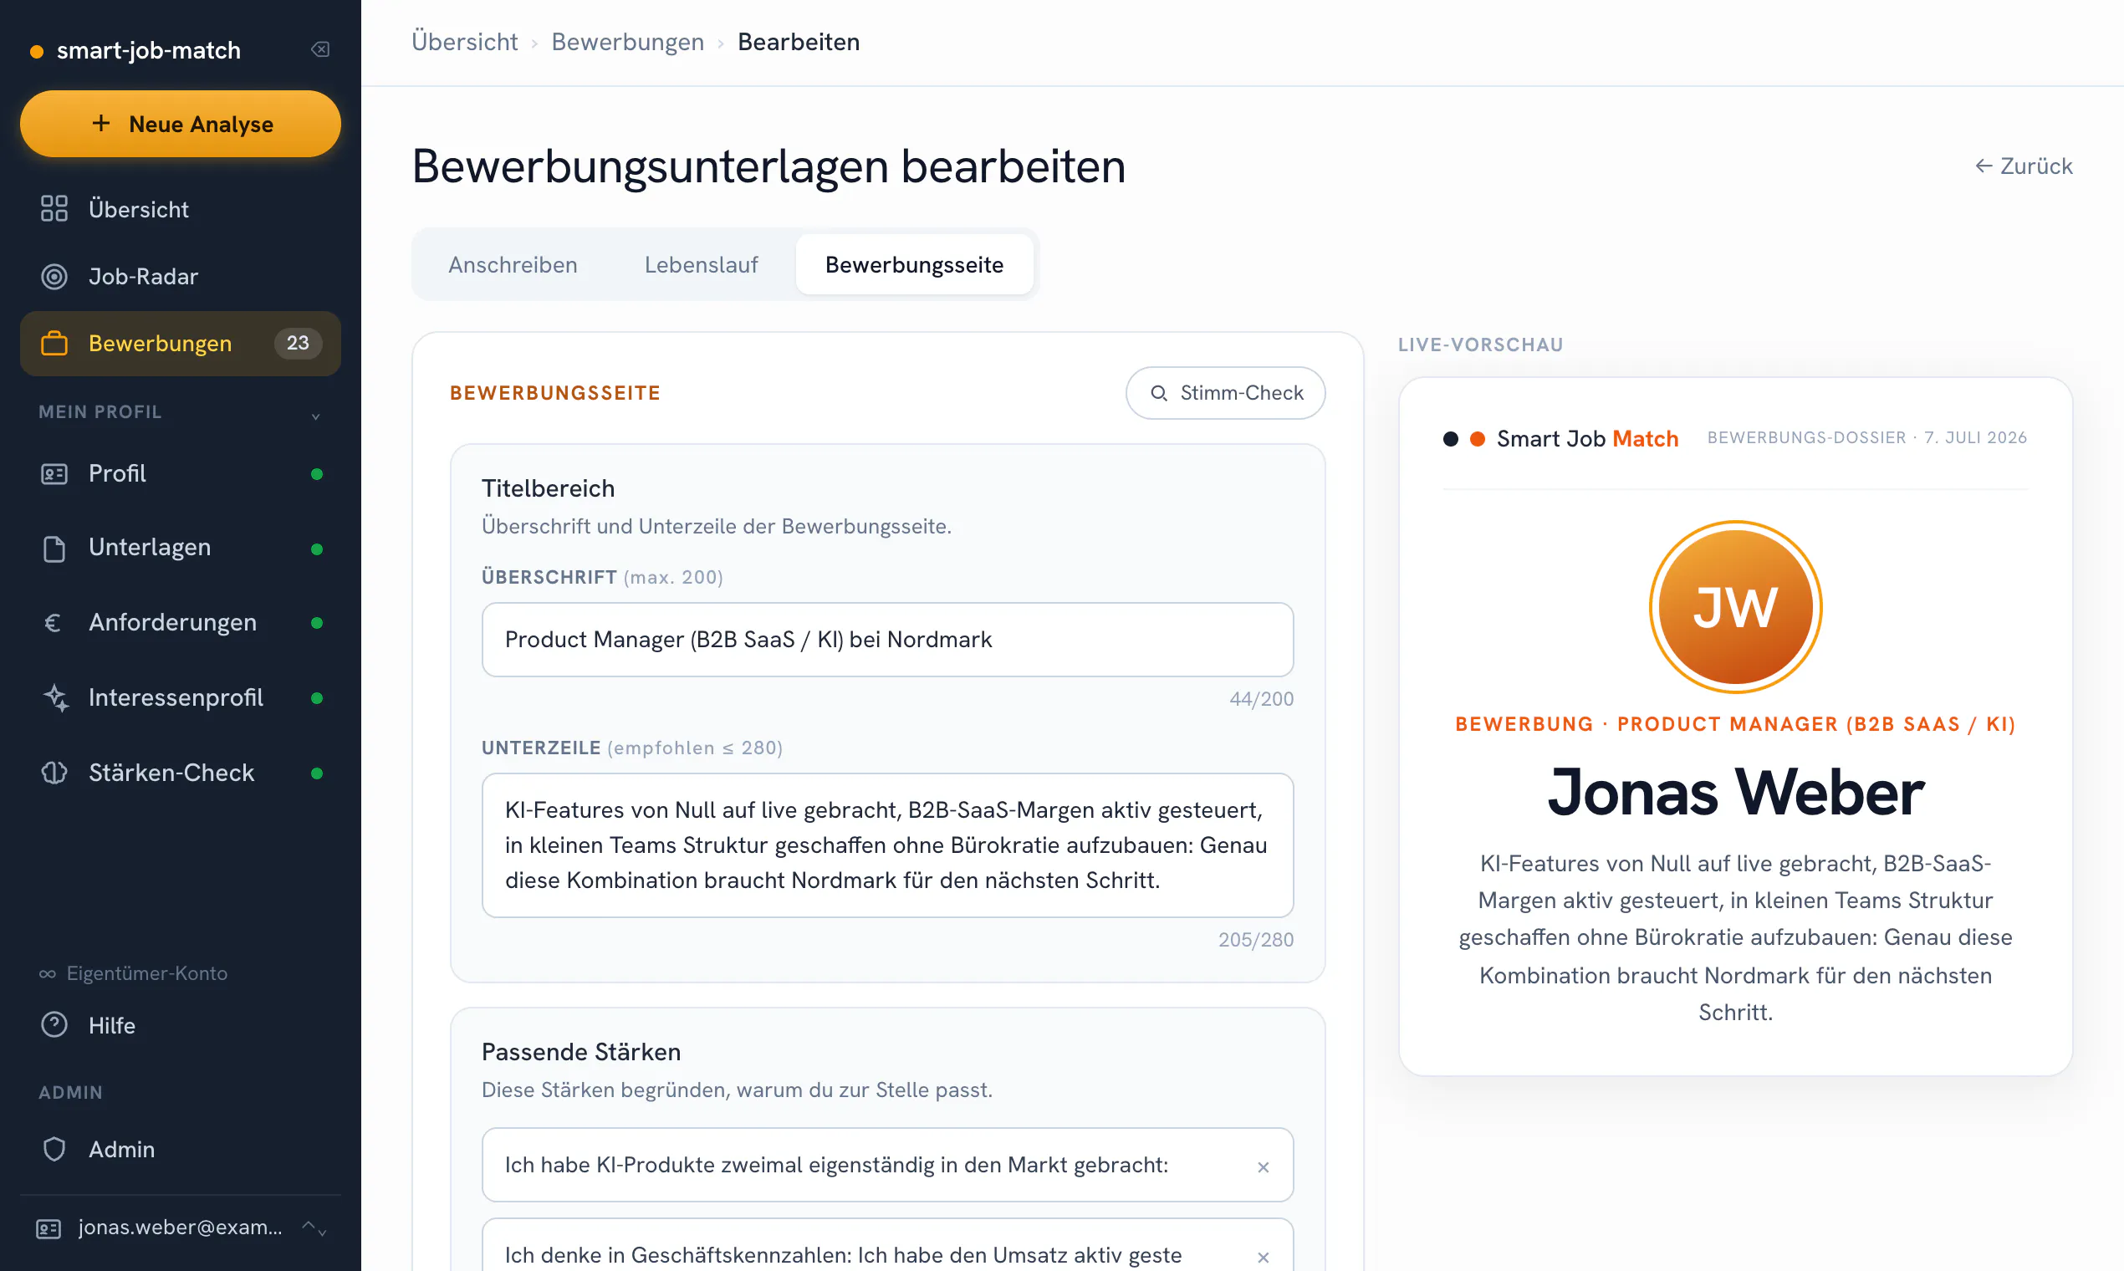Open the Admin section link

coord(181,1150)
